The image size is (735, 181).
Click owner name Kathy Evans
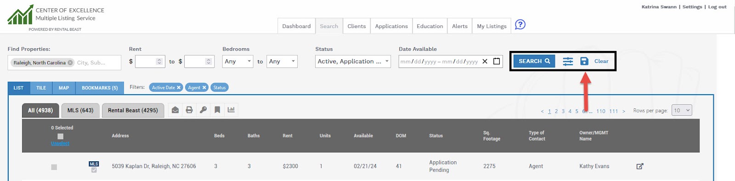594,166
